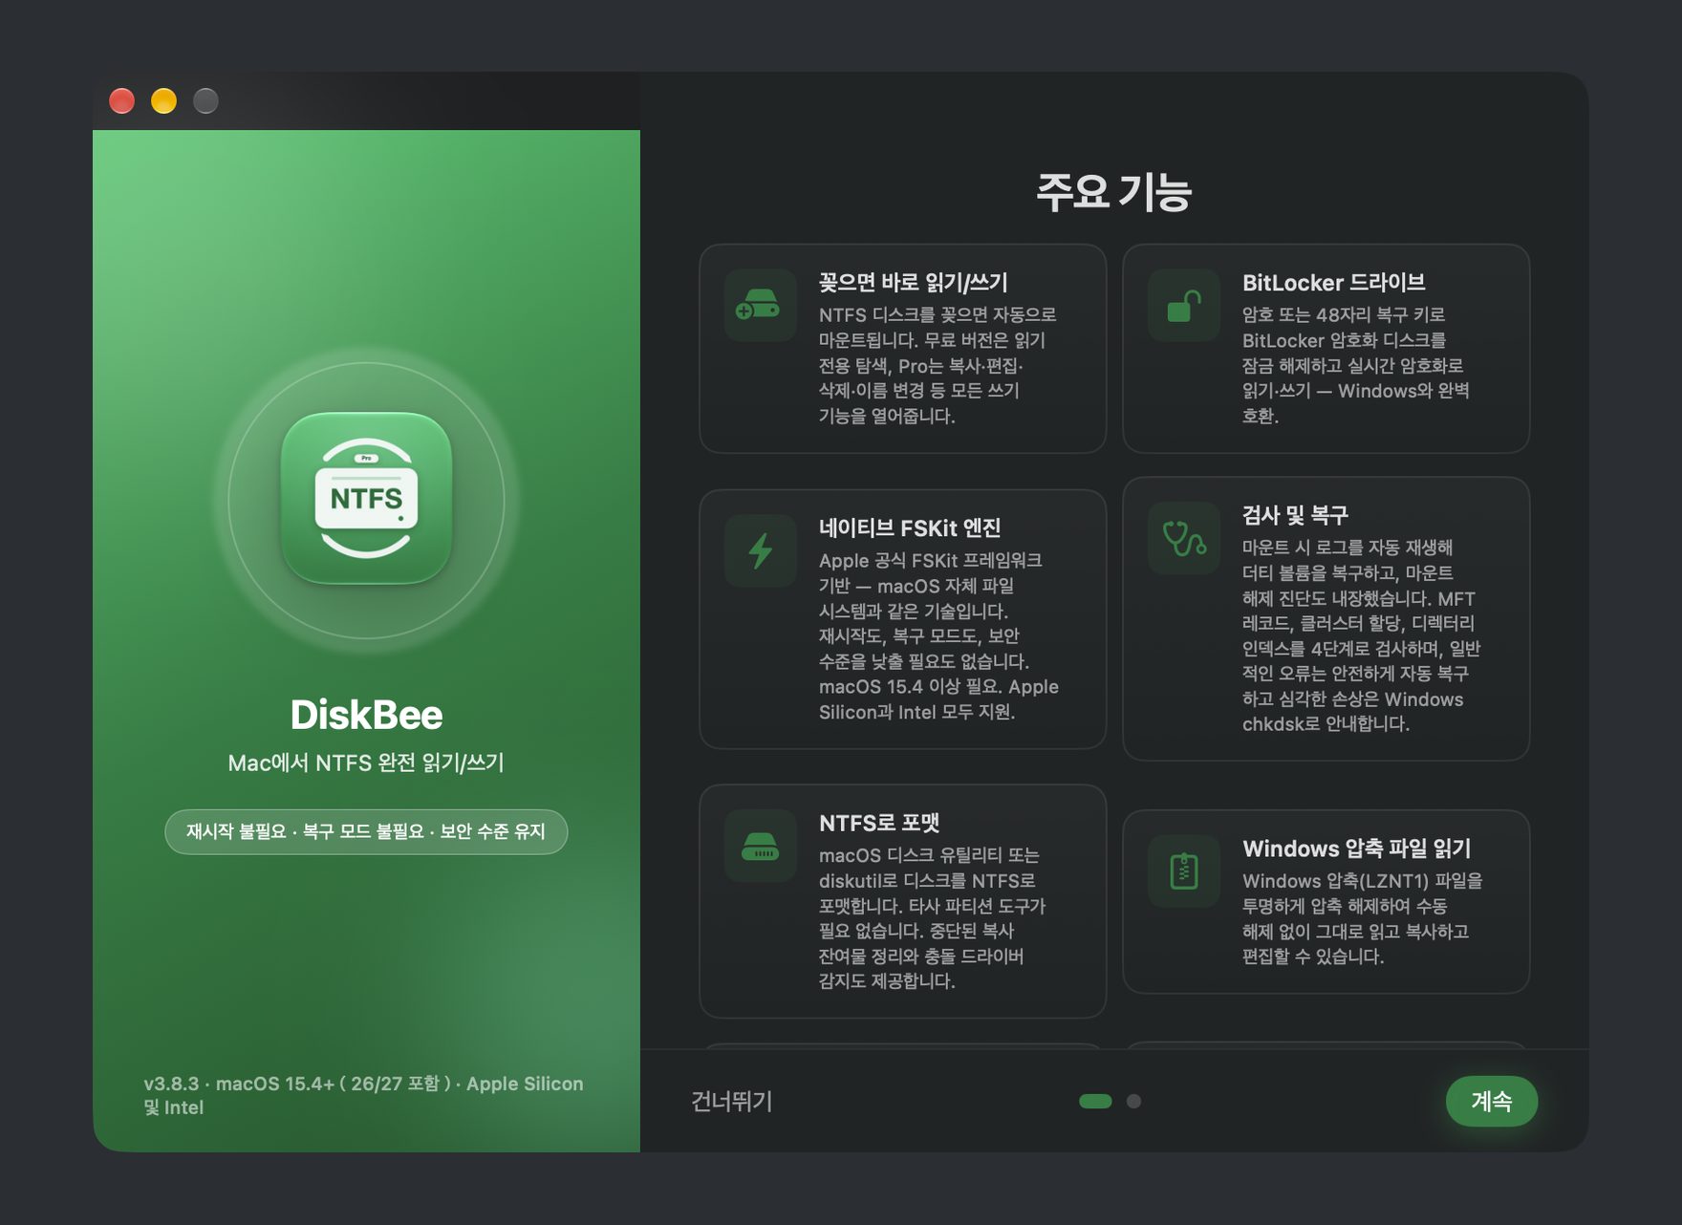Screen dimensions: 1682x1225
Task: Click the lightning bolt FSKit engine icon
Action: (x=761, y=551)
